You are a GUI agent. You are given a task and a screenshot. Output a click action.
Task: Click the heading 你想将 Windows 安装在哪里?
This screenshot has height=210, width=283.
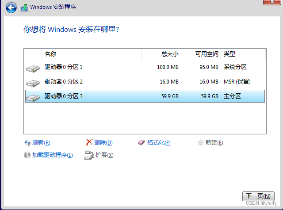coord(71,29)
